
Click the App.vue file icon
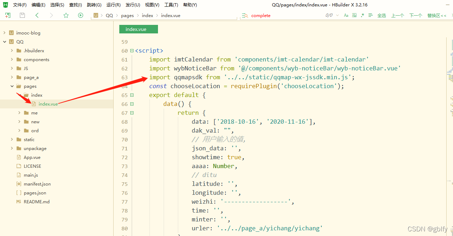19,157
